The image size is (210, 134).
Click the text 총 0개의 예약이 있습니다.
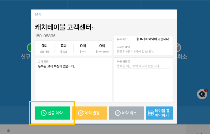[153, 39]
